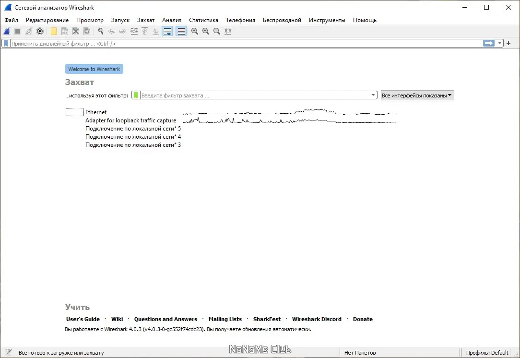Open display filter history dropdown

tap(500, 43)
